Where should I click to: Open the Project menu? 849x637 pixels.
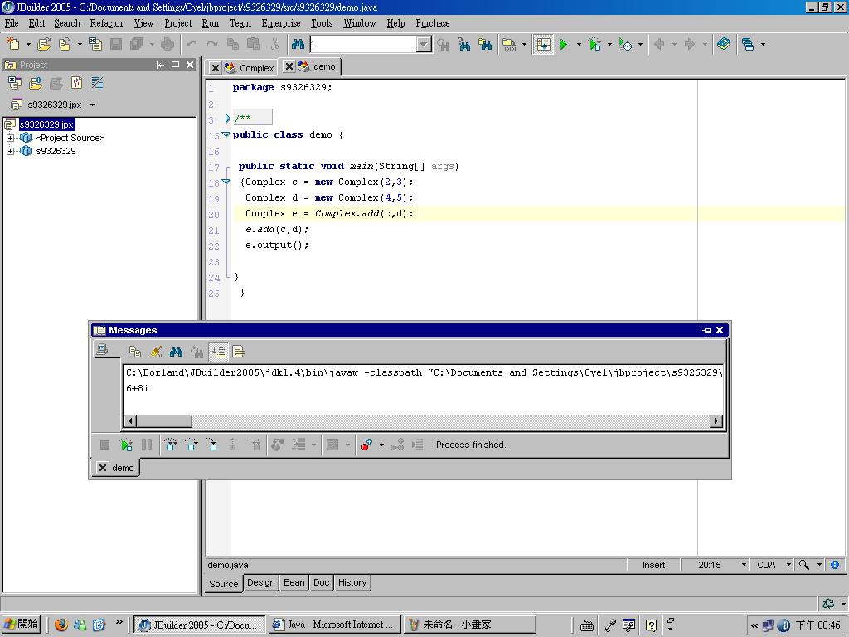point(178,23)
